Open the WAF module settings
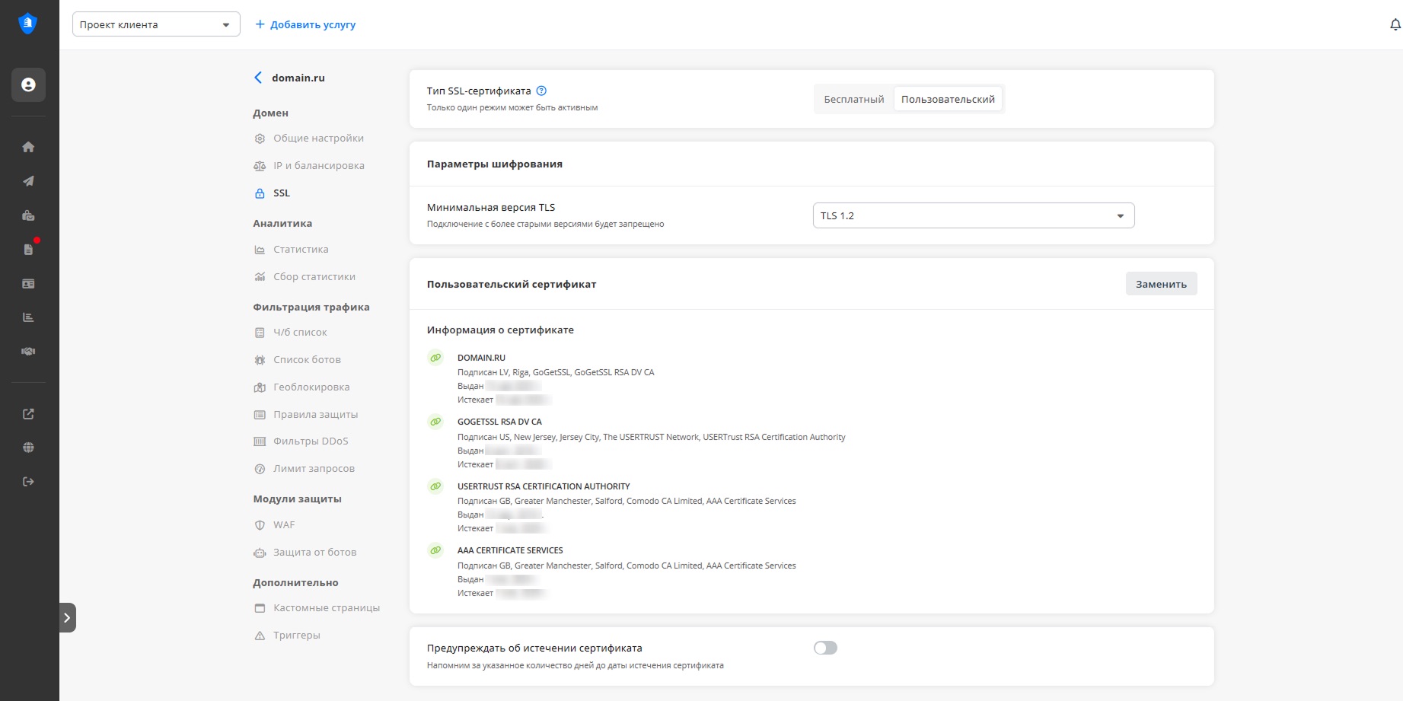The width and height of the screenshot is (1403, 701). (x=284, y=525)
